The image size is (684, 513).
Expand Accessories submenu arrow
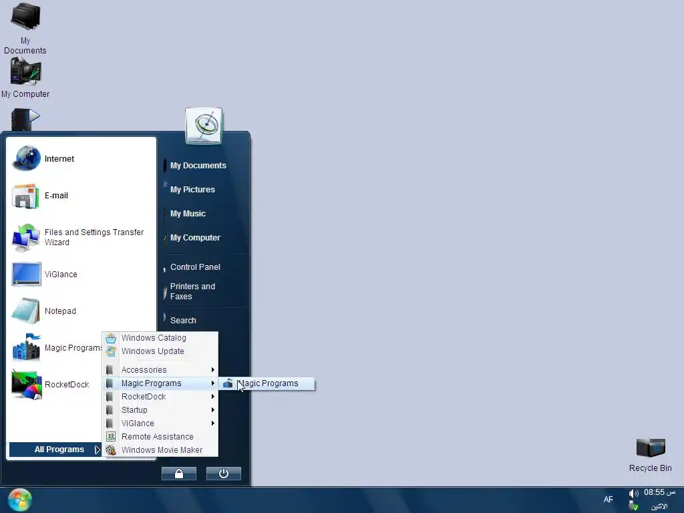(x=213, y=370)
